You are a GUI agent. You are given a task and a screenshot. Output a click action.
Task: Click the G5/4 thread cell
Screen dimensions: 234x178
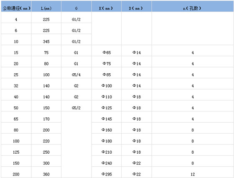click(x=76, y=75)
